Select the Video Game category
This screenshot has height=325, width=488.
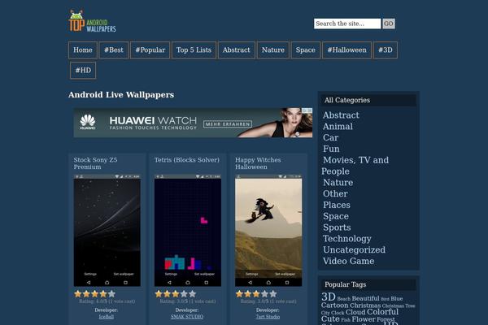348,261
